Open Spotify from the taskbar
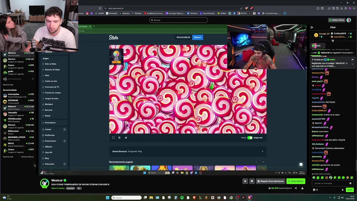The image size is (357, 201). (x=182, y=198)
